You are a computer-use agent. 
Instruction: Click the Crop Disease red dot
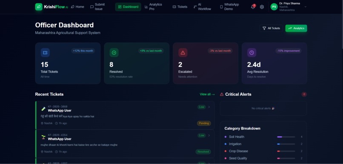click(226, 151)
